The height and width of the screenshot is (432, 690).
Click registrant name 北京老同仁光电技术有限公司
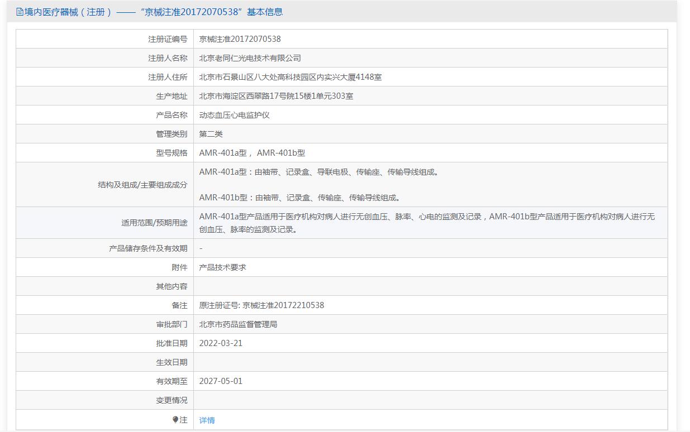pos(250,58)
